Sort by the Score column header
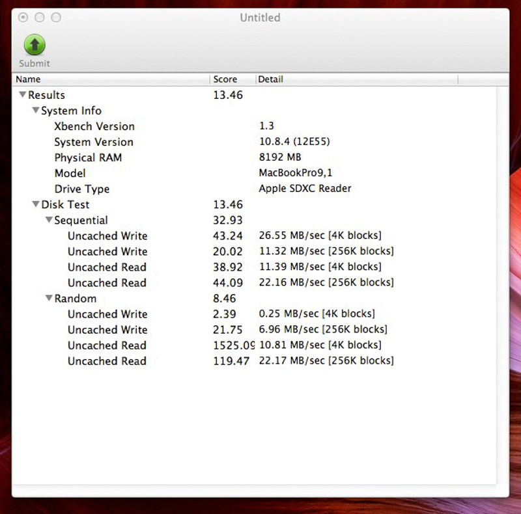The width and height of the screenshot is (521, 514). point(232,79)
